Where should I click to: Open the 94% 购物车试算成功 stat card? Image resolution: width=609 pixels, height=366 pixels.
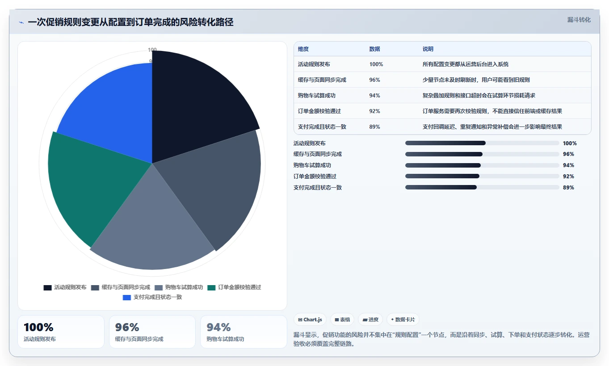tap(244, 332)
